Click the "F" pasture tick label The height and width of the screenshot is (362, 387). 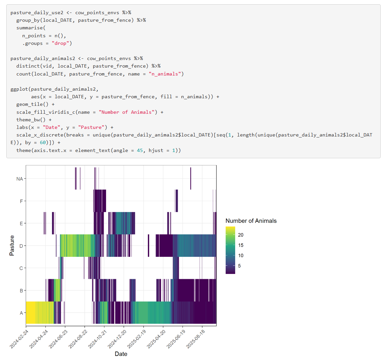pos(21,201)
